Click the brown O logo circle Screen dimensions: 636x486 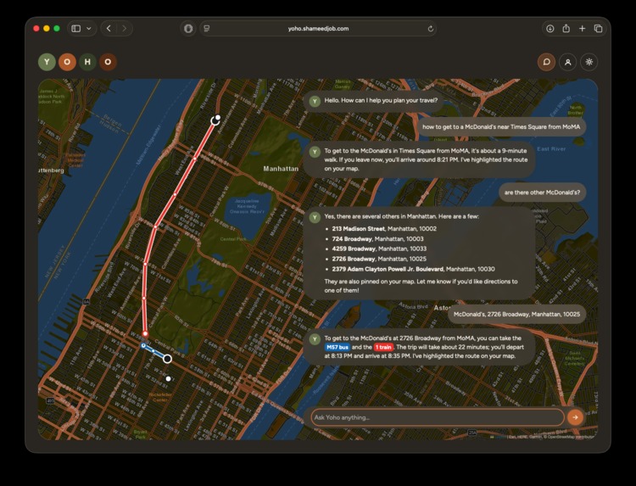click(x=108, y=62)
